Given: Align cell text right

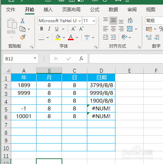Looking at the screenshot, I should click(x=121, y=29).
